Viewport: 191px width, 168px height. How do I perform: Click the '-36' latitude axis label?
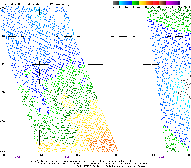pos(2,92)
